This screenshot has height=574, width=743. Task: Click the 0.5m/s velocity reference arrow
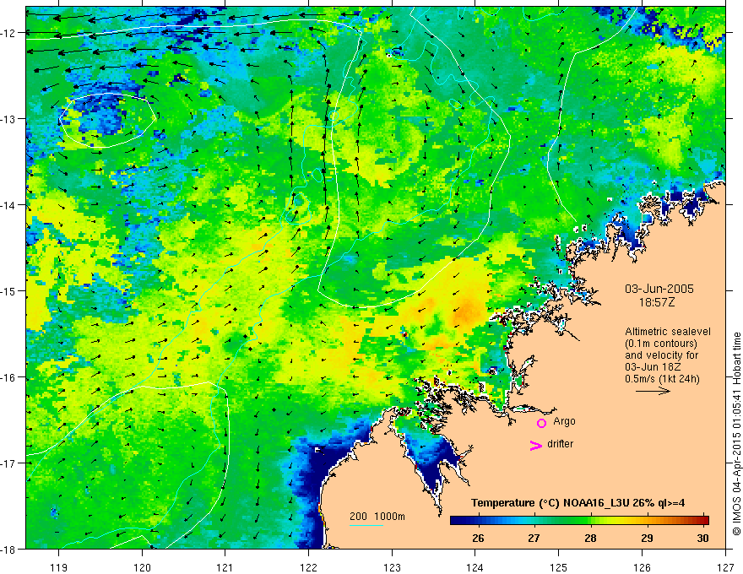click(x=653, y=391)
